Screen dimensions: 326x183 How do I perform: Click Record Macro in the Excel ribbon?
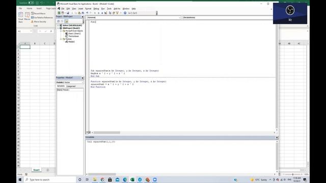[x=38, y=14]
